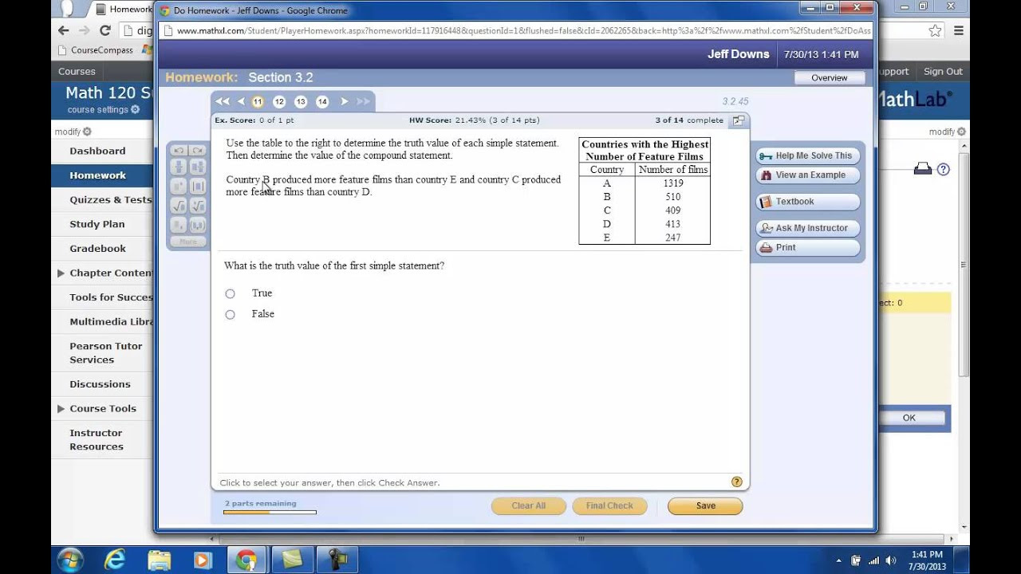Select Homework in the course sidebar
Screen dimensions: 1021x574
point(97,175)
